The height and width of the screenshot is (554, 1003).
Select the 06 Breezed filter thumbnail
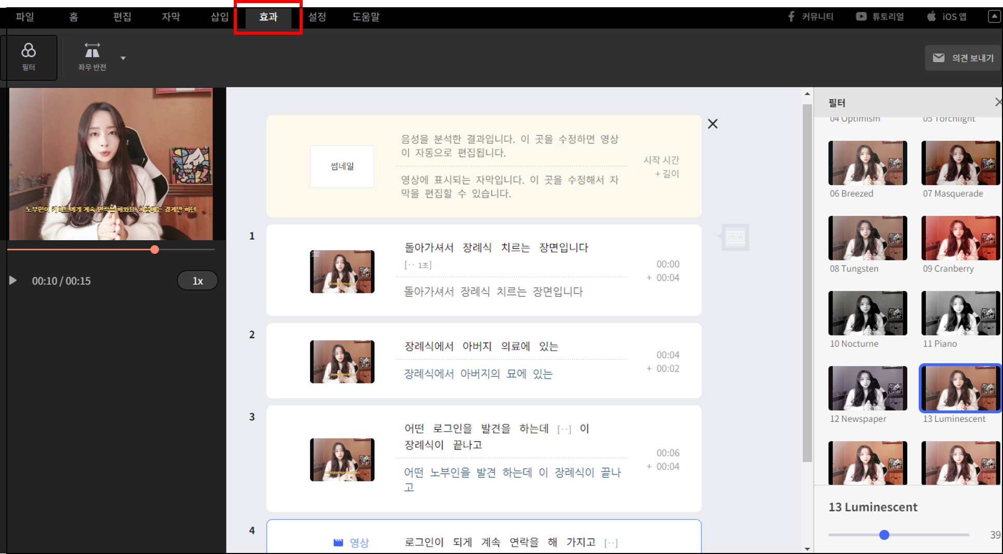click(868, 163)
